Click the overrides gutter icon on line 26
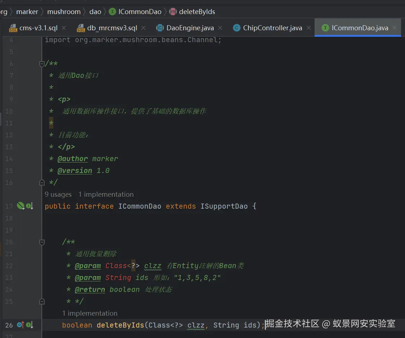 click(x=21, y=325)
